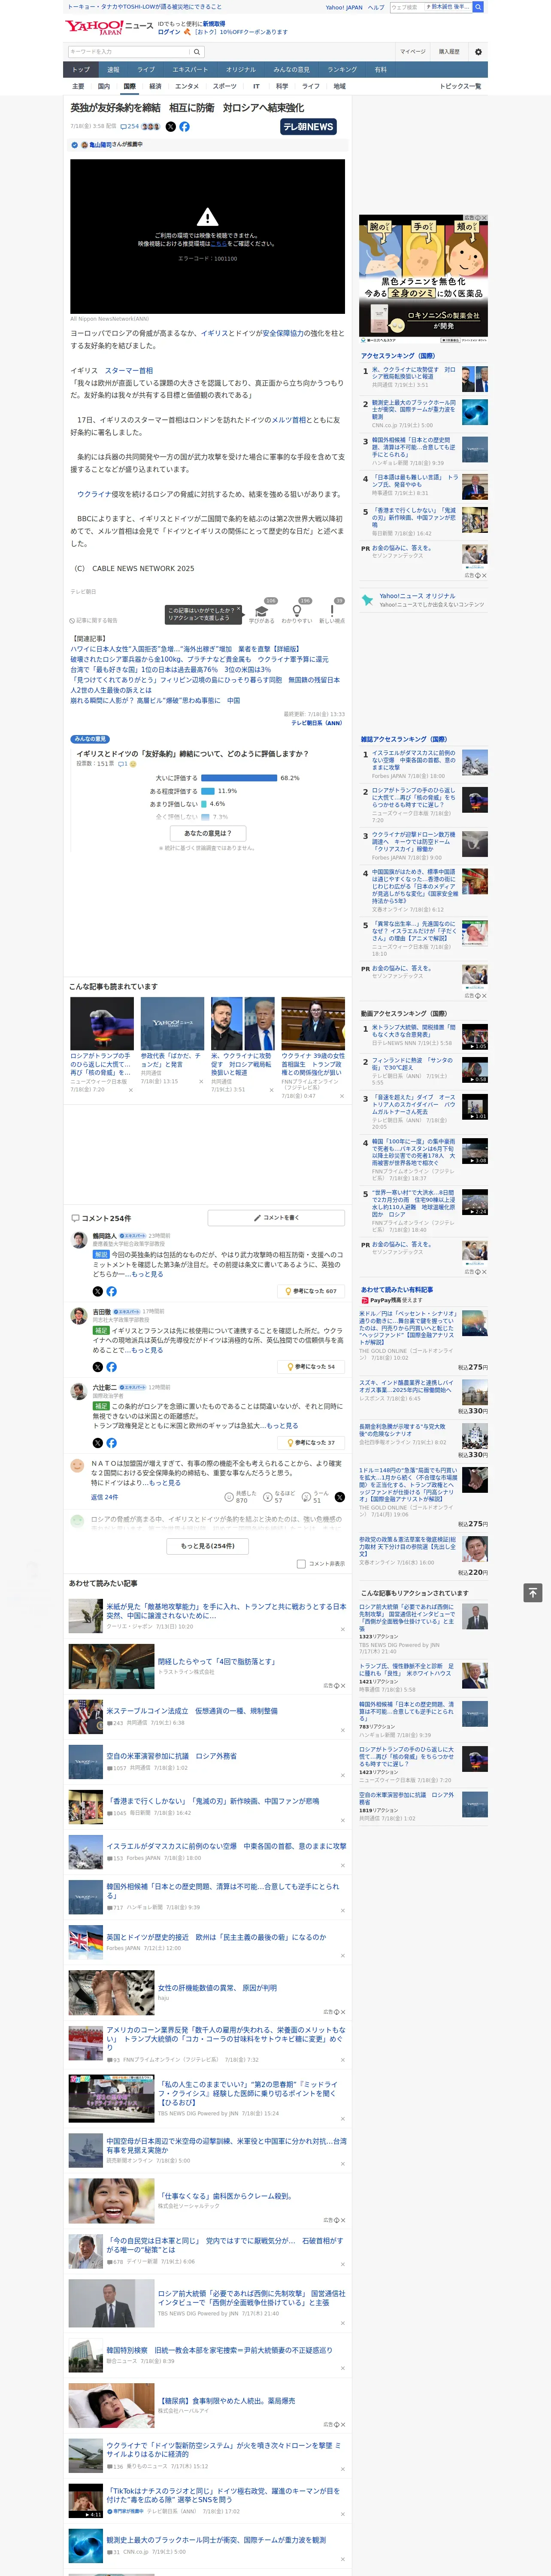Click the コメントを書く button
Screen dimensions: 551x2576
[276, 1218]
